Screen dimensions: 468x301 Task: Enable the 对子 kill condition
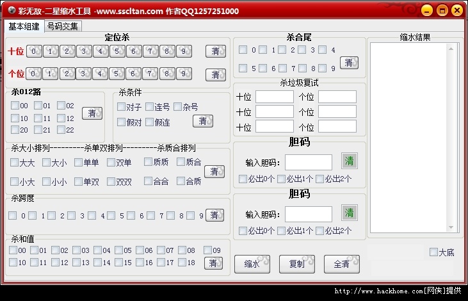[121, 106]
